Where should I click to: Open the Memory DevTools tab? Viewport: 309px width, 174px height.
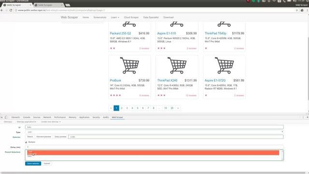(72, 117)
